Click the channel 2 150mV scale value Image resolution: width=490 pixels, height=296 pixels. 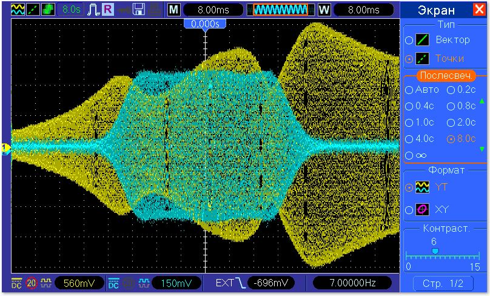tap(176, 283)
